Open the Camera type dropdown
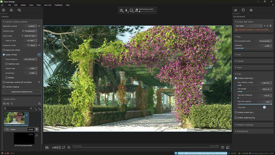The image size is (275, 155). point(31,31)
